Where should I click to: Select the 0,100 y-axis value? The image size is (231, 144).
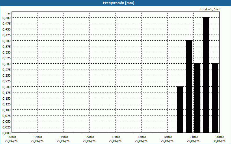coord(6,110)
